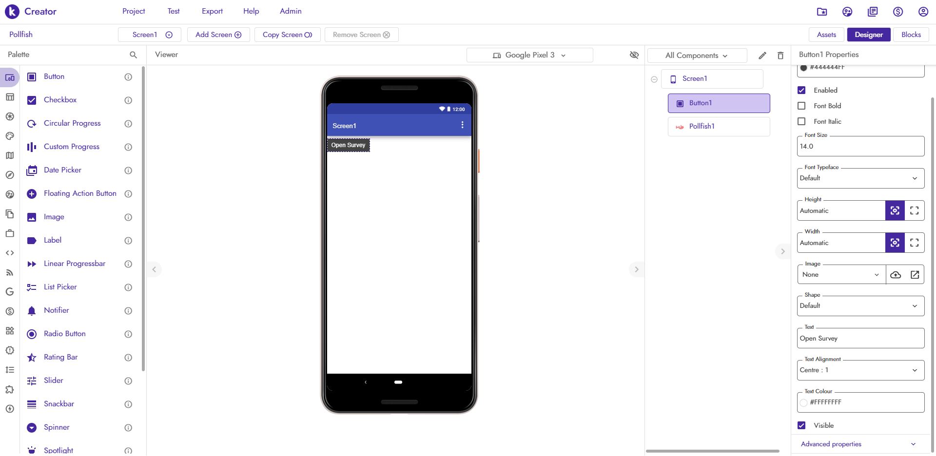
Task: Click the trash delete component icon
Action: (x=780, y=56)
